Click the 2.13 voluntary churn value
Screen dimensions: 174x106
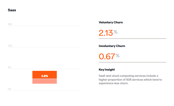(x=106, y=33)
